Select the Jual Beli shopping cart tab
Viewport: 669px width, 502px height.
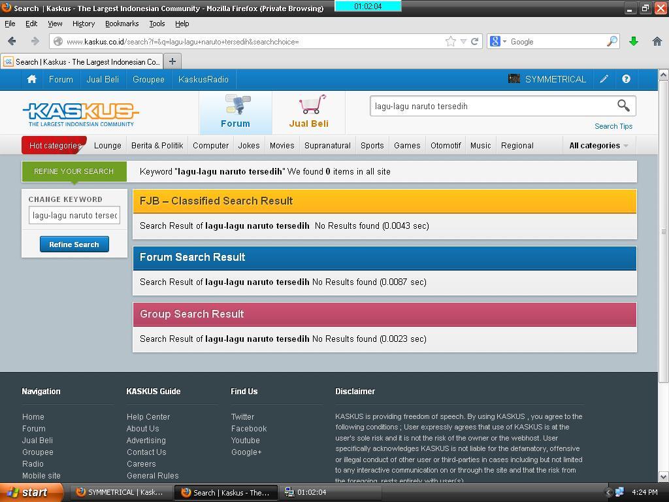click(x=309, y=112)
